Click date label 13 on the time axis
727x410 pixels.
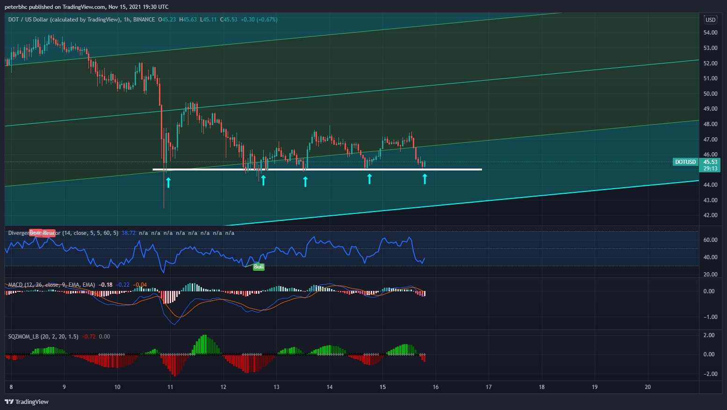coord(276,387)
